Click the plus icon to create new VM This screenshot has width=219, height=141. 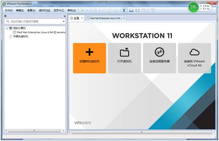pos(89,52)
